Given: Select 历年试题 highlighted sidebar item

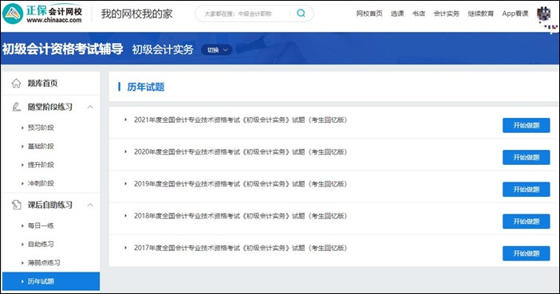Looking at the screenshot, I should [51, 281].
